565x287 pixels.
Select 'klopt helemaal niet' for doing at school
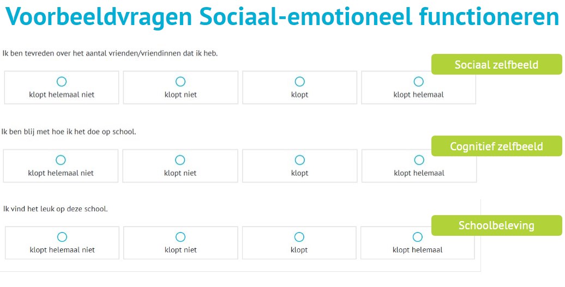click(61, 160)
